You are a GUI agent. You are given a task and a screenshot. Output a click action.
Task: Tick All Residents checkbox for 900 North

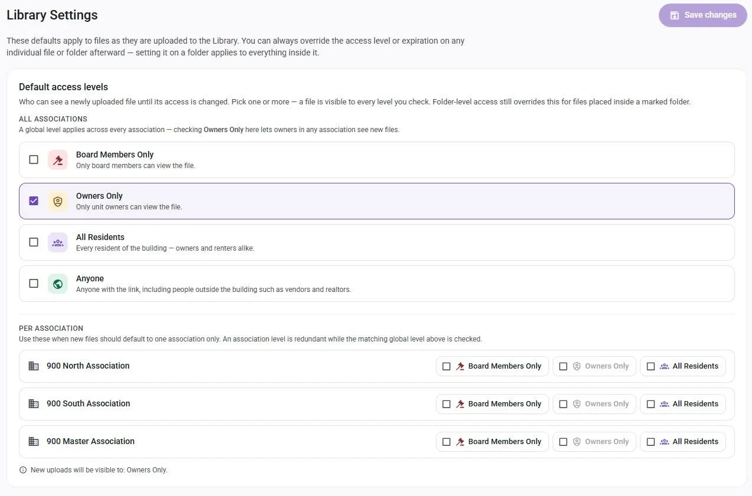coord(651,366)
